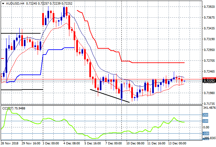Select the 0.73675 price scale label
Image resolution: width=216 pixels, height=147 pixels.
pyautogui.click(x=209, y=17)
